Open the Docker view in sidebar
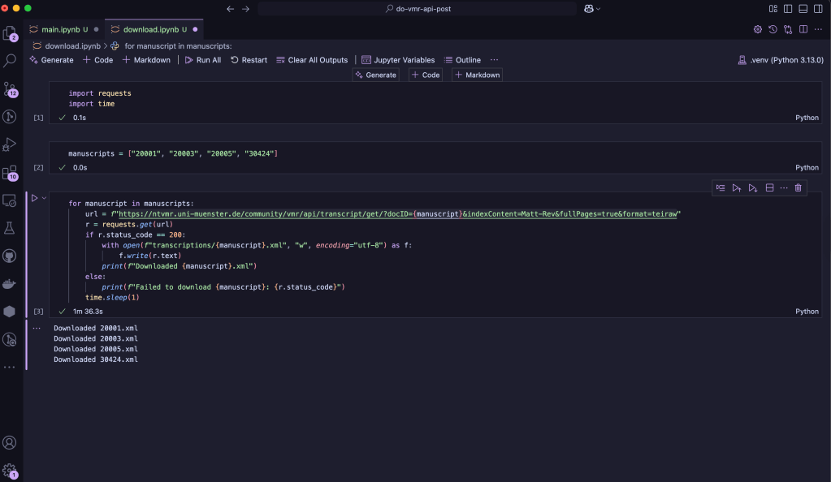The width and height of the screenshot is (831, 482). pyautogui.click(x=10, y=284)
